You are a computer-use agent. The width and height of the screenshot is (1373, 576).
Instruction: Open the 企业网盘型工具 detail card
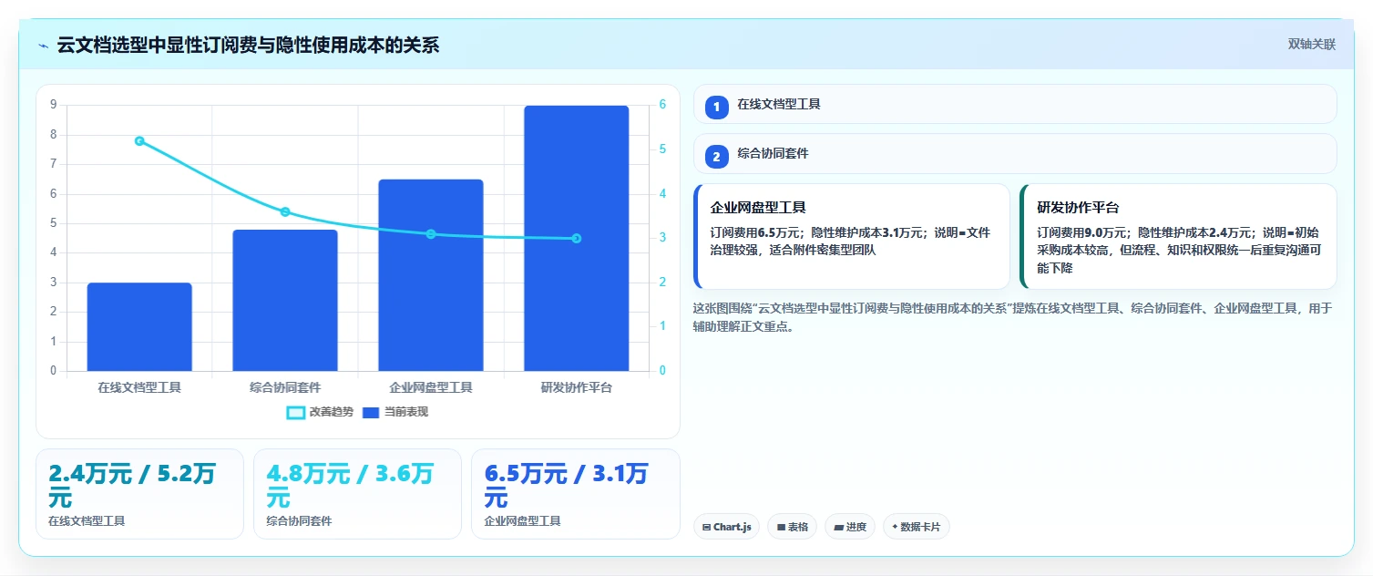[x=852, y=237]
